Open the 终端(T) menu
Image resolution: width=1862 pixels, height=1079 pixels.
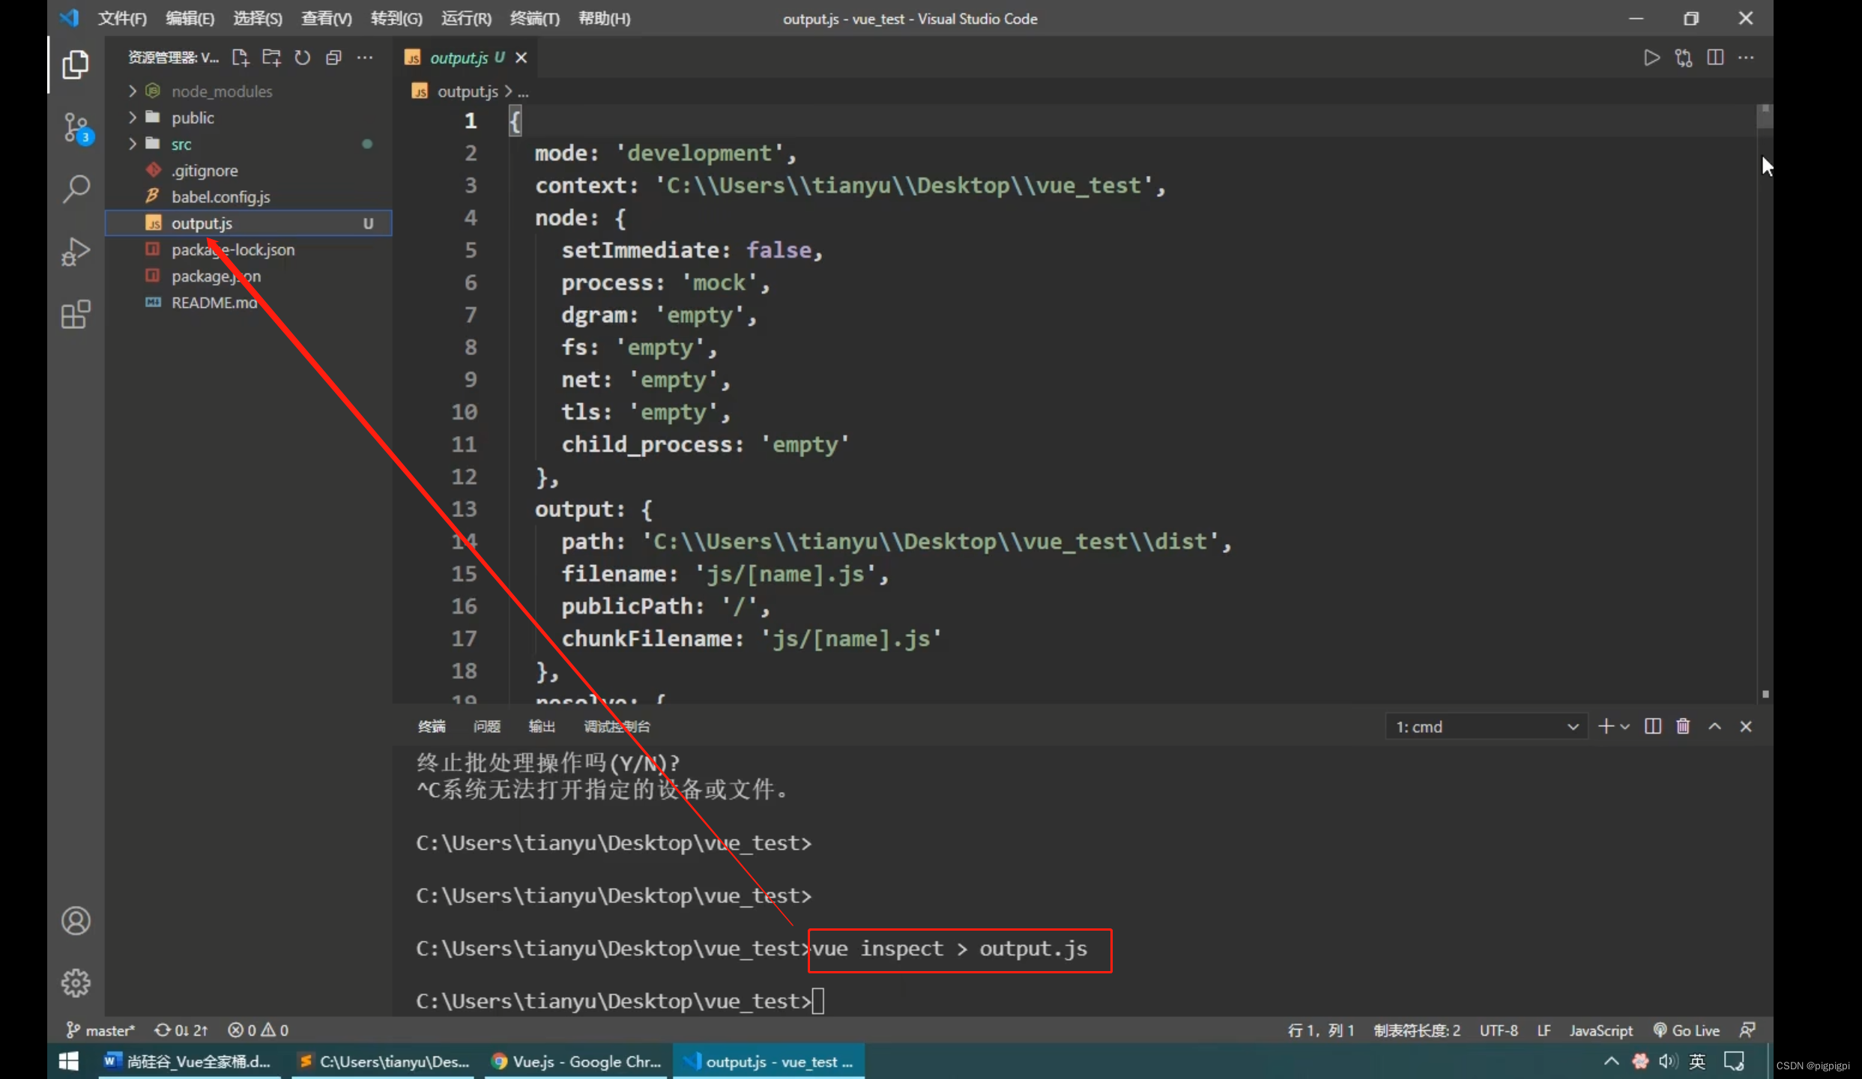(x=534, y=18)
